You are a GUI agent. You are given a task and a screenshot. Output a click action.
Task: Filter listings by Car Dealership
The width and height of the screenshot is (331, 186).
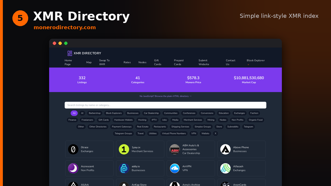click(x=151, y=113)
